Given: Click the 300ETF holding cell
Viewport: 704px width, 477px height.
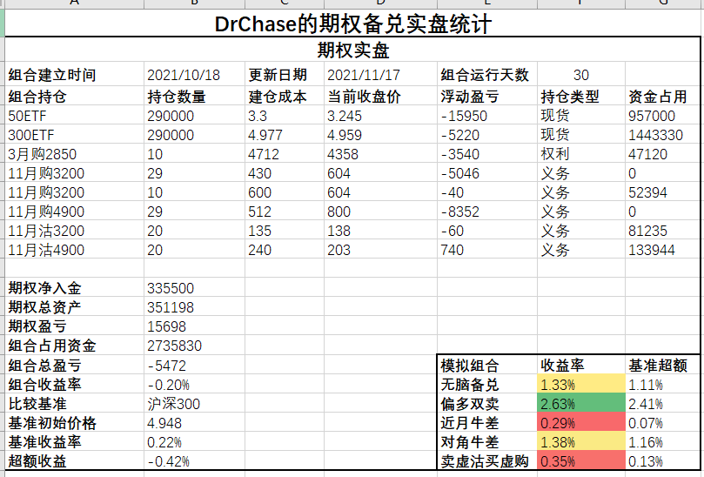Looking at the screenshot, I should 75,135.
